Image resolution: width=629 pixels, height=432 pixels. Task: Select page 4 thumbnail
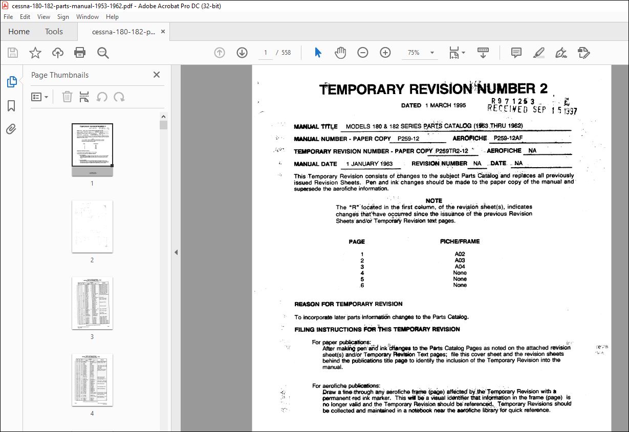(92, 380)
